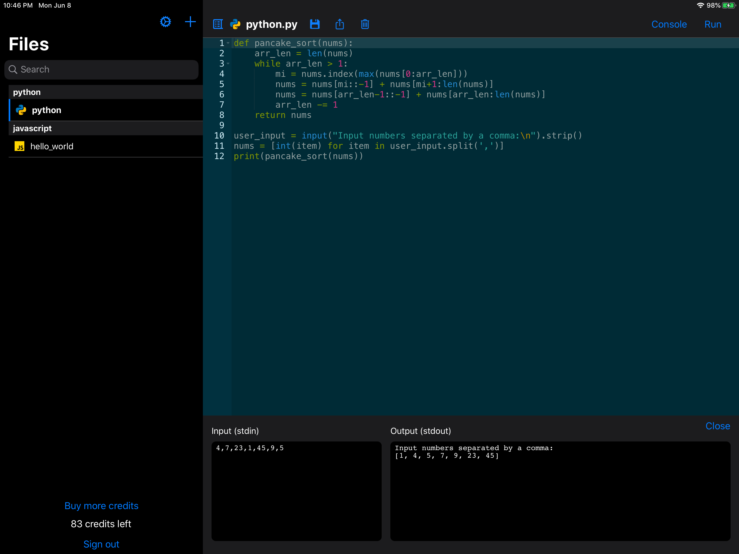This screenshot has height=554, width=739.
Task: Open the hello_world javascript file
Action: (x=52, y=146)
